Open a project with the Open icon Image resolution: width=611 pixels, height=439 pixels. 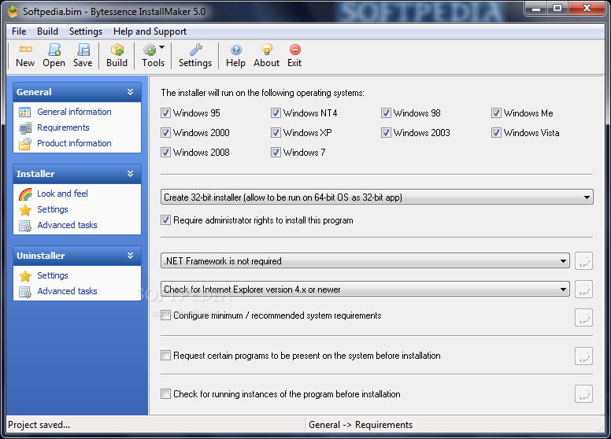point(54,50)
